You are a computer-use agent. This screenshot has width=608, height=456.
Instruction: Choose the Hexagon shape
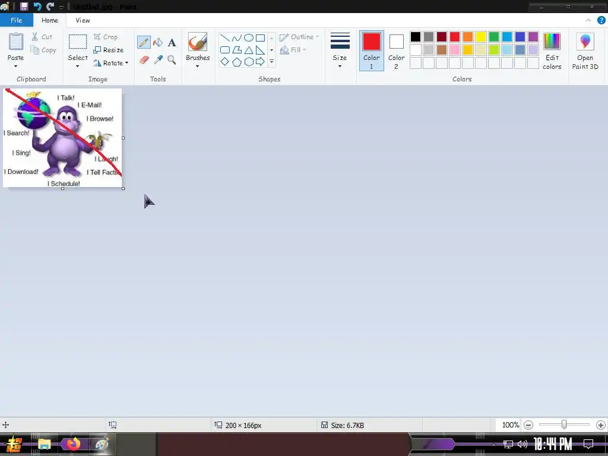(249, 62)
